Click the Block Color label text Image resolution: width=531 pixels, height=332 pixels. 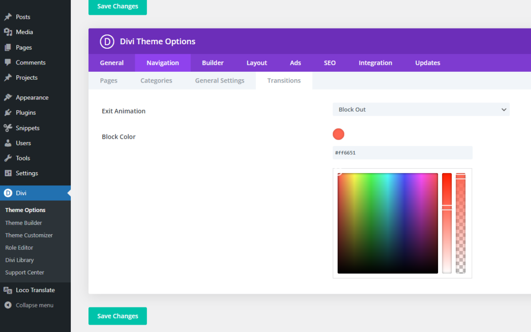point(118,137)
